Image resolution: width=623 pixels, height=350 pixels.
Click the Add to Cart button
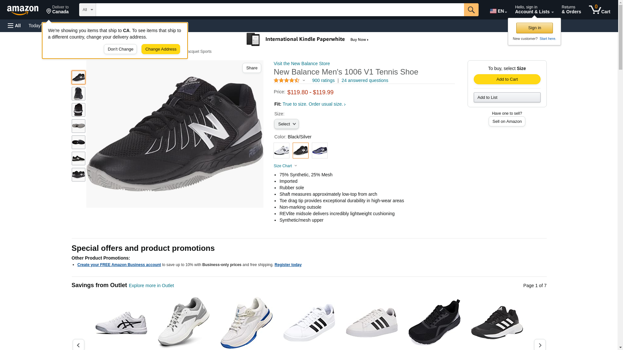click(507, 79)
